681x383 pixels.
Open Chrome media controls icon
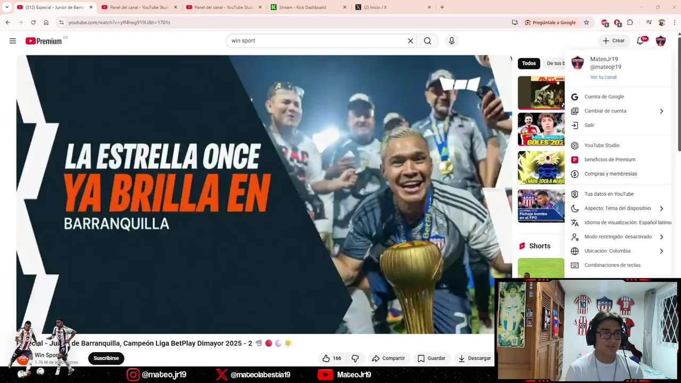tap(649, 22)
